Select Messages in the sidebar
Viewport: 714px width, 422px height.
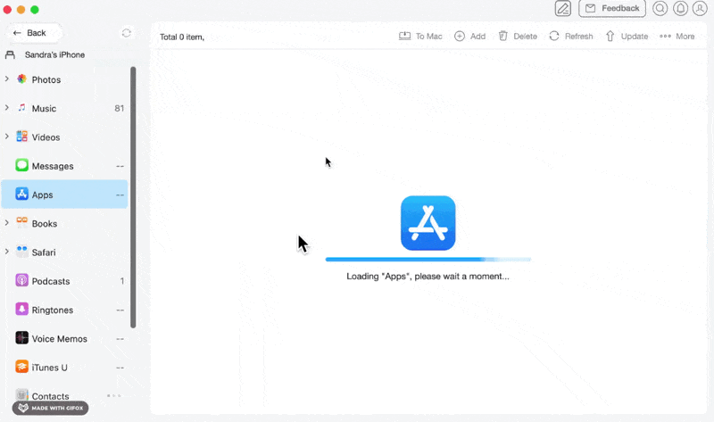click(x=64, y=166)
